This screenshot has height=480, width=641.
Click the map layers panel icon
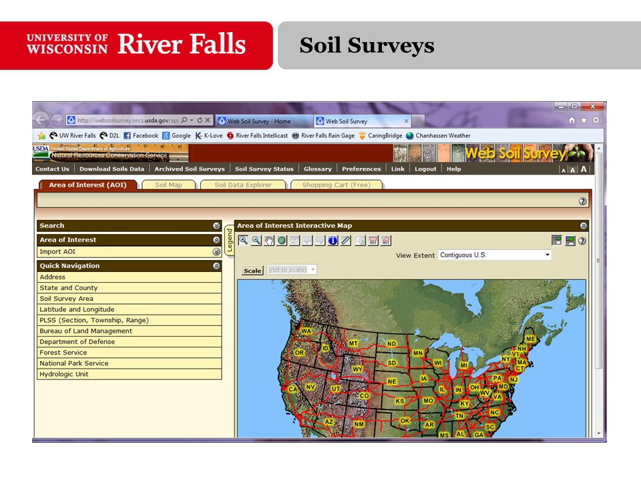point(556,241)
